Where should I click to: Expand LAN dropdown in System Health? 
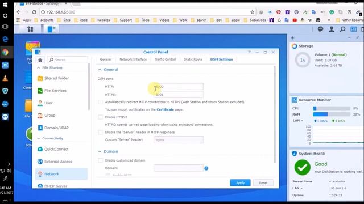pyautogui.click(x=301, y=188)
